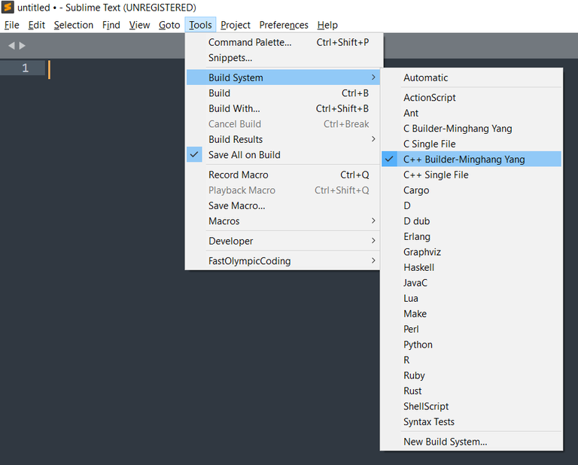Choose C Builder-Minghang Yang build system
The height and width of the screenshot is (465, 578).
click(471, 128)
